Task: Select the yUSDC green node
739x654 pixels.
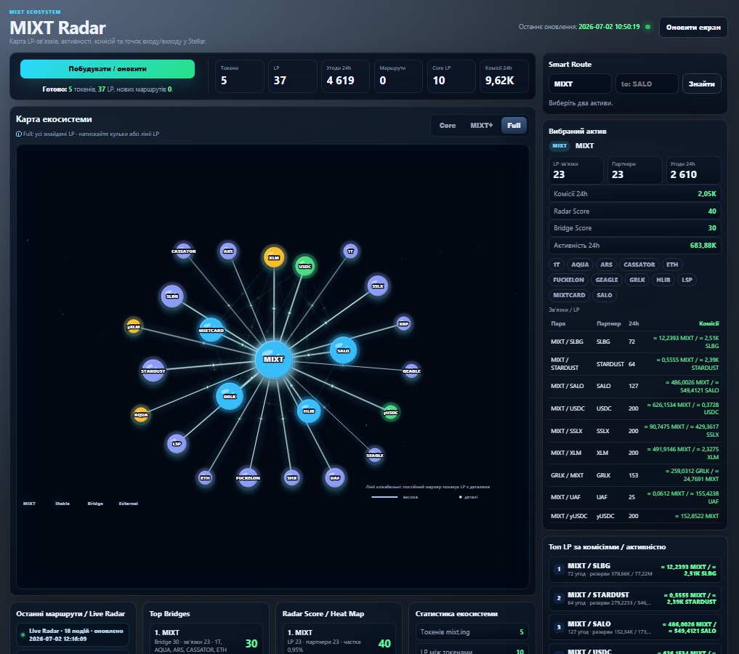Action: point(390,412)
